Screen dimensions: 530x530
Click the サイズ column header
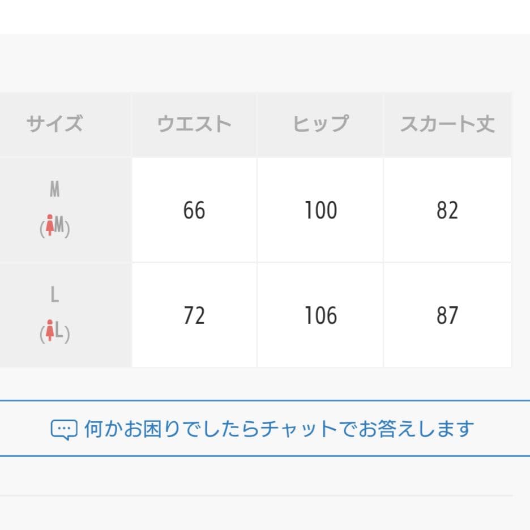point(55,123)
